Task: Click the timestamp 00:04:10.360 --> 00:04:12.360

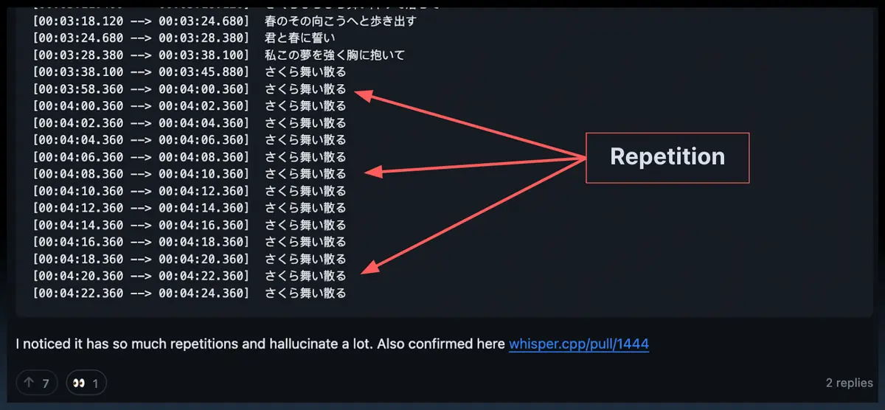Action: [x=141, y=191]
